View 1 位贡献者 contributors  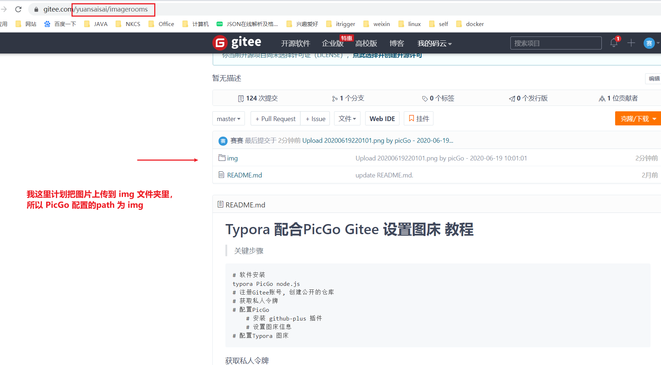tap(618, 98)
